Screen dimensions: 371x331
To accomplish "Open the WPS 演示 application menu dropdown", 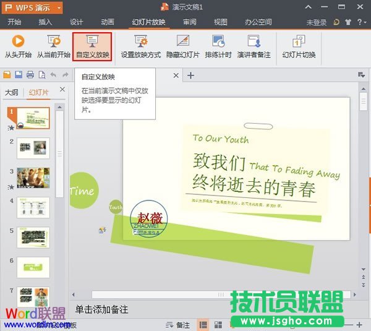I will tap(59, 8).
